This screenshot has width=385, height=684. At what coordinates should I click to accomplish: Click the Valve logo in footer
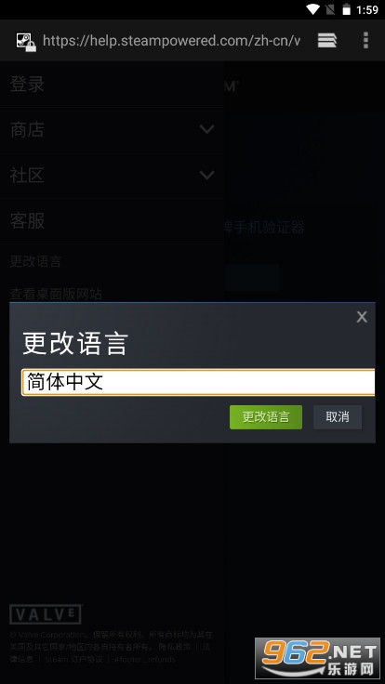coord(46,614)
